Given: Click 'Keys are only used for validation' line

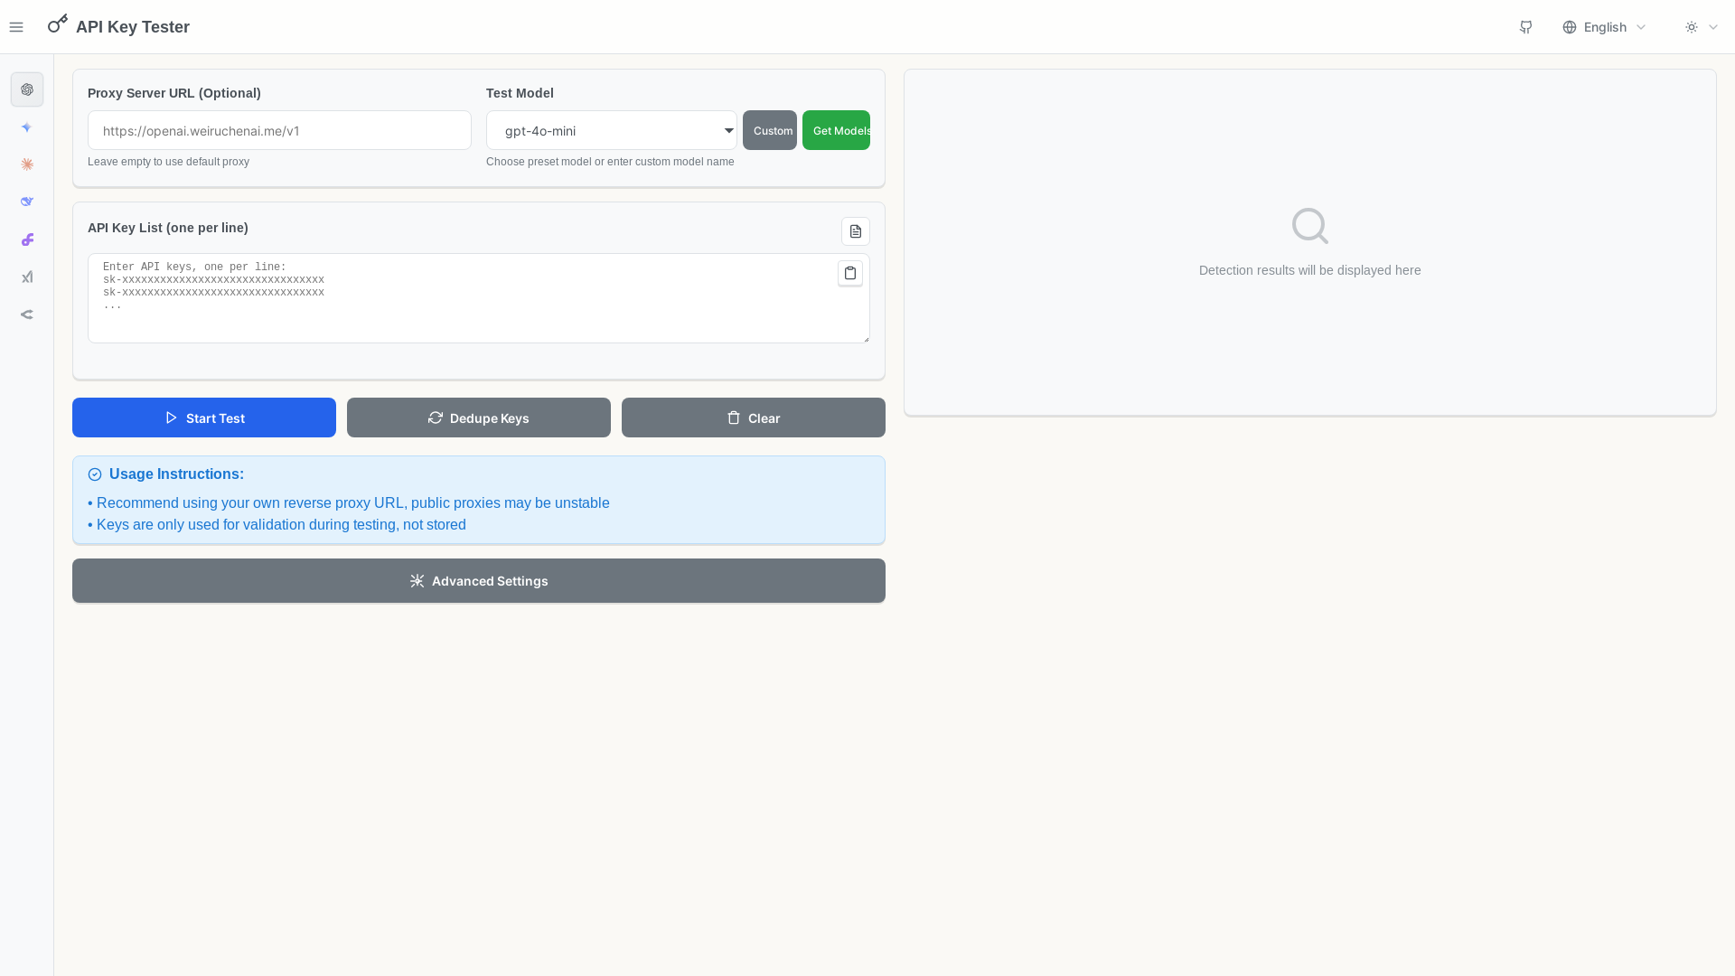Looking at the screenshot, I should [277, 524].
